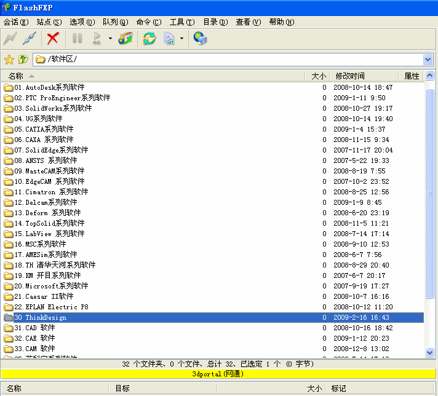
Task: Sort file list by 大小 column header
Action: click(317, 76)
